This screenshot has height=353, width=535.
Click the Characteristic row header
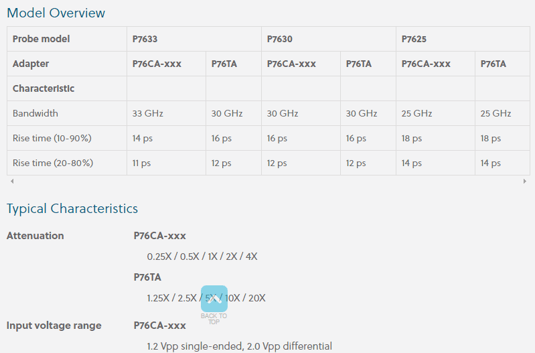coord(44,88)
